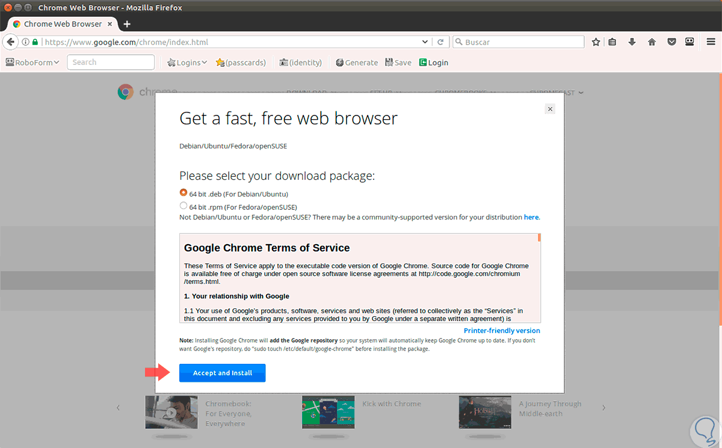Click RoboForm Save icon
The height and width of the screenshot is (448, 722).
[398, 63]
